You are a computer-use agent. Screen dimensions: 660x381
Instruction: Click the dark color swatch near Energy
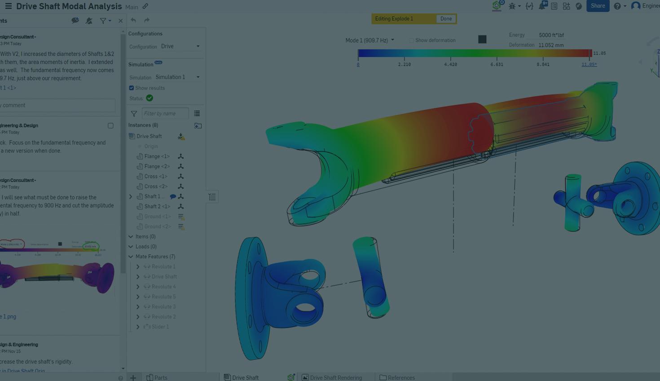(x=482, y=40)
